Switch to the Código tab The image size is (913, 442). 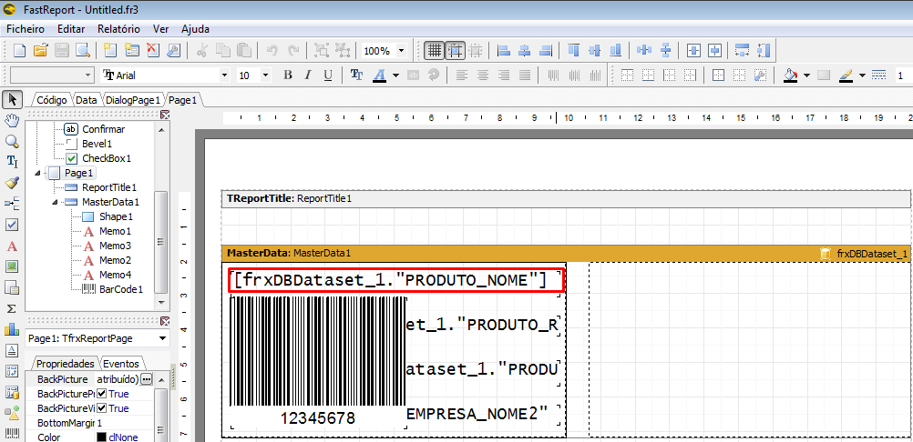[52, 100]
